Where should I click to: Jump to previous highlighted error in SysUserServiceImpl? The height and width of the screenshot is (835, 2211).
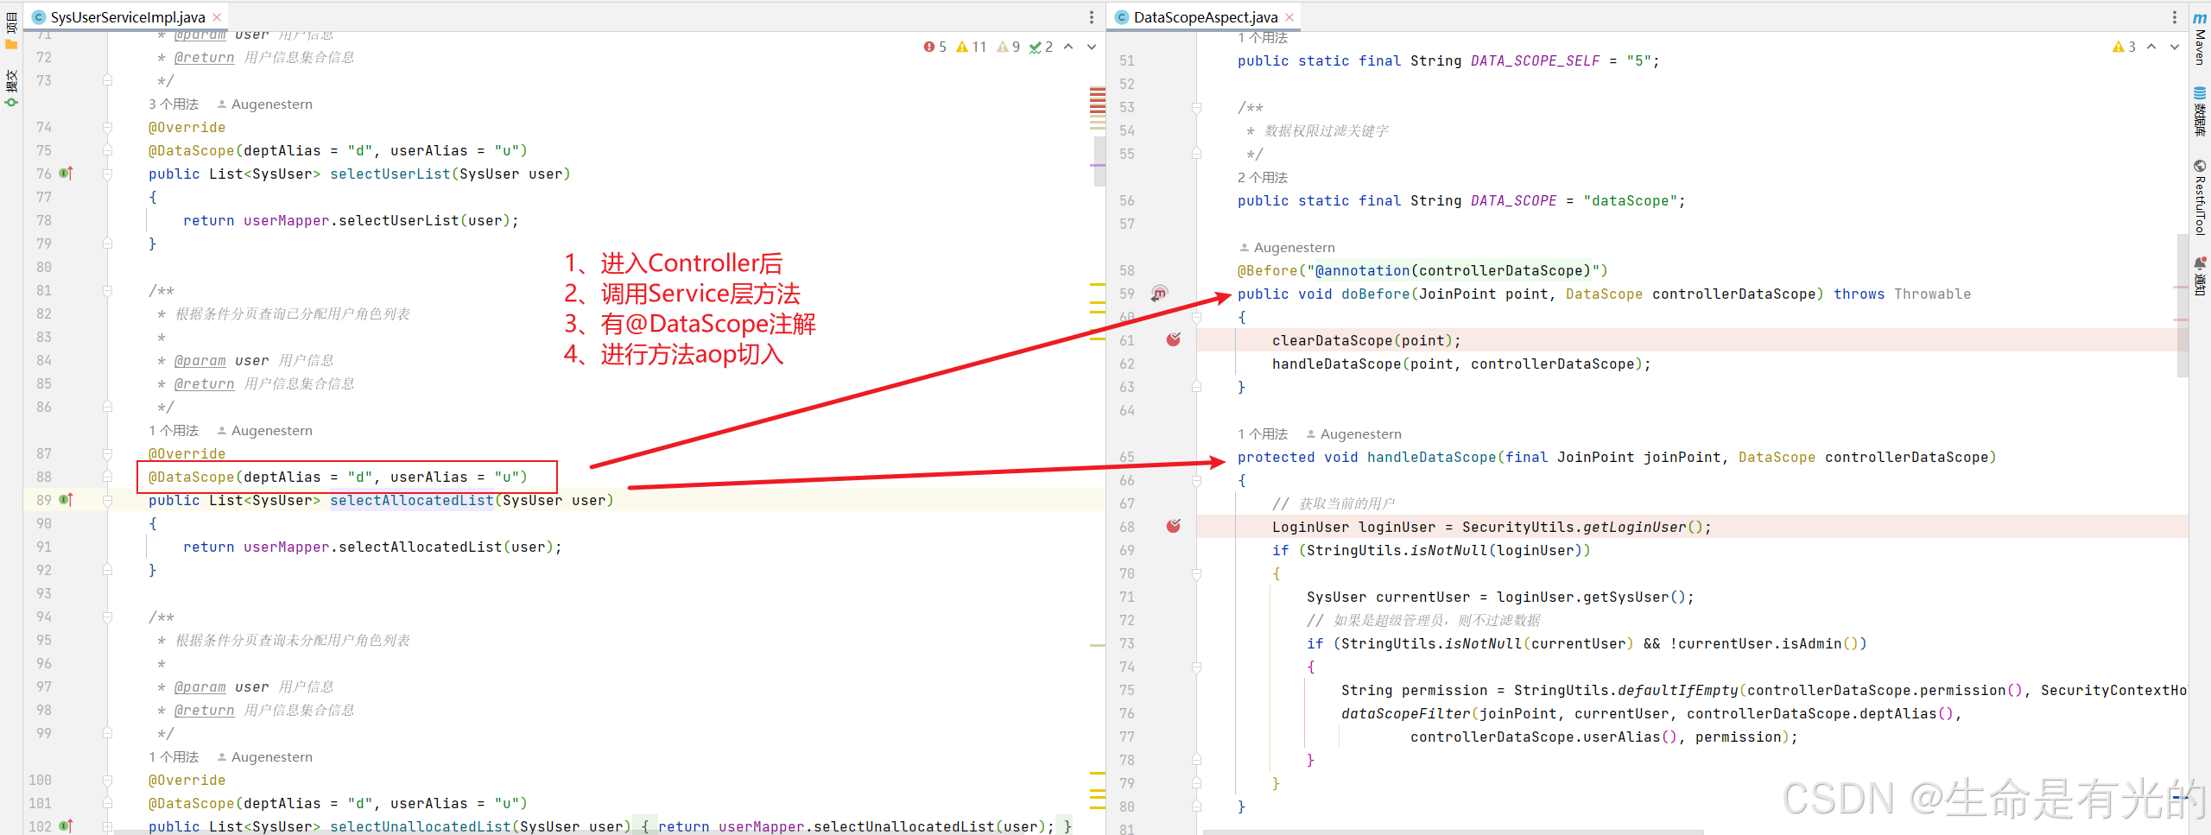tap(1068, 47)
